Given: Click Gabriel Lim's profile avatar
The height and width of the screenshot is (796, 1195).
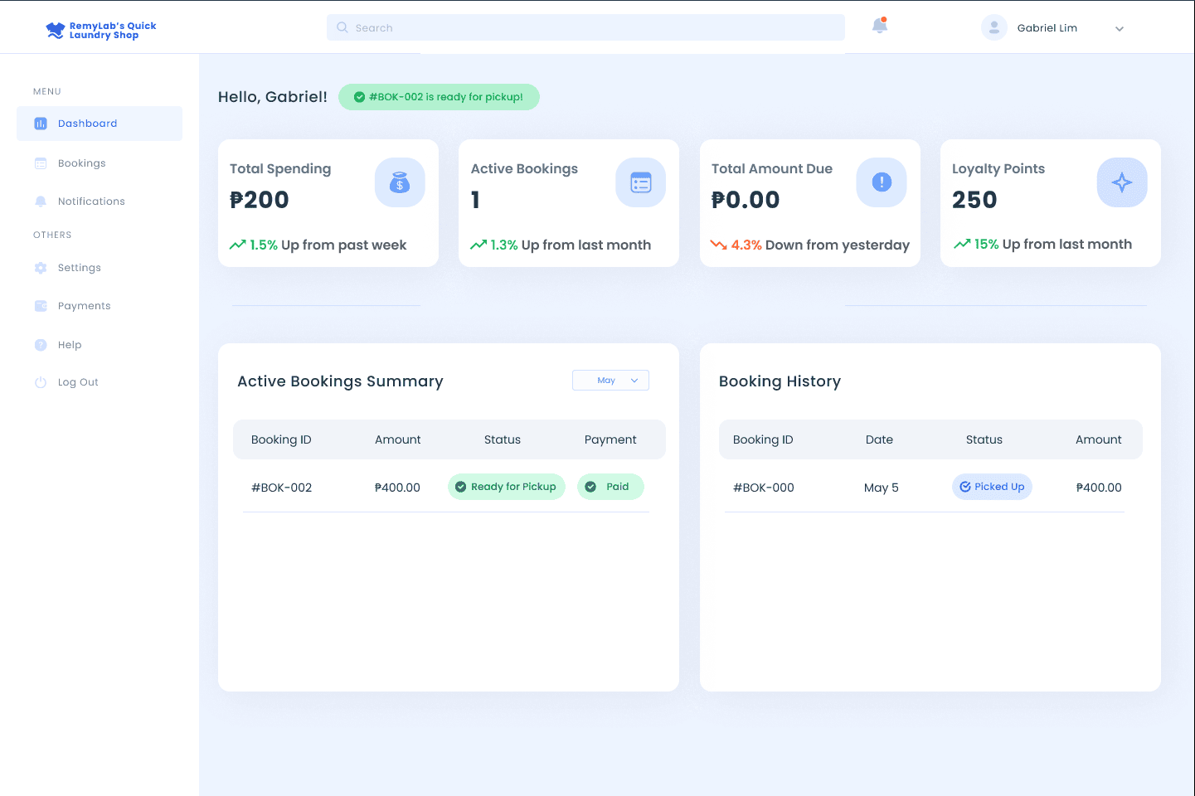Looking at the screenshot, I should 993,27.
